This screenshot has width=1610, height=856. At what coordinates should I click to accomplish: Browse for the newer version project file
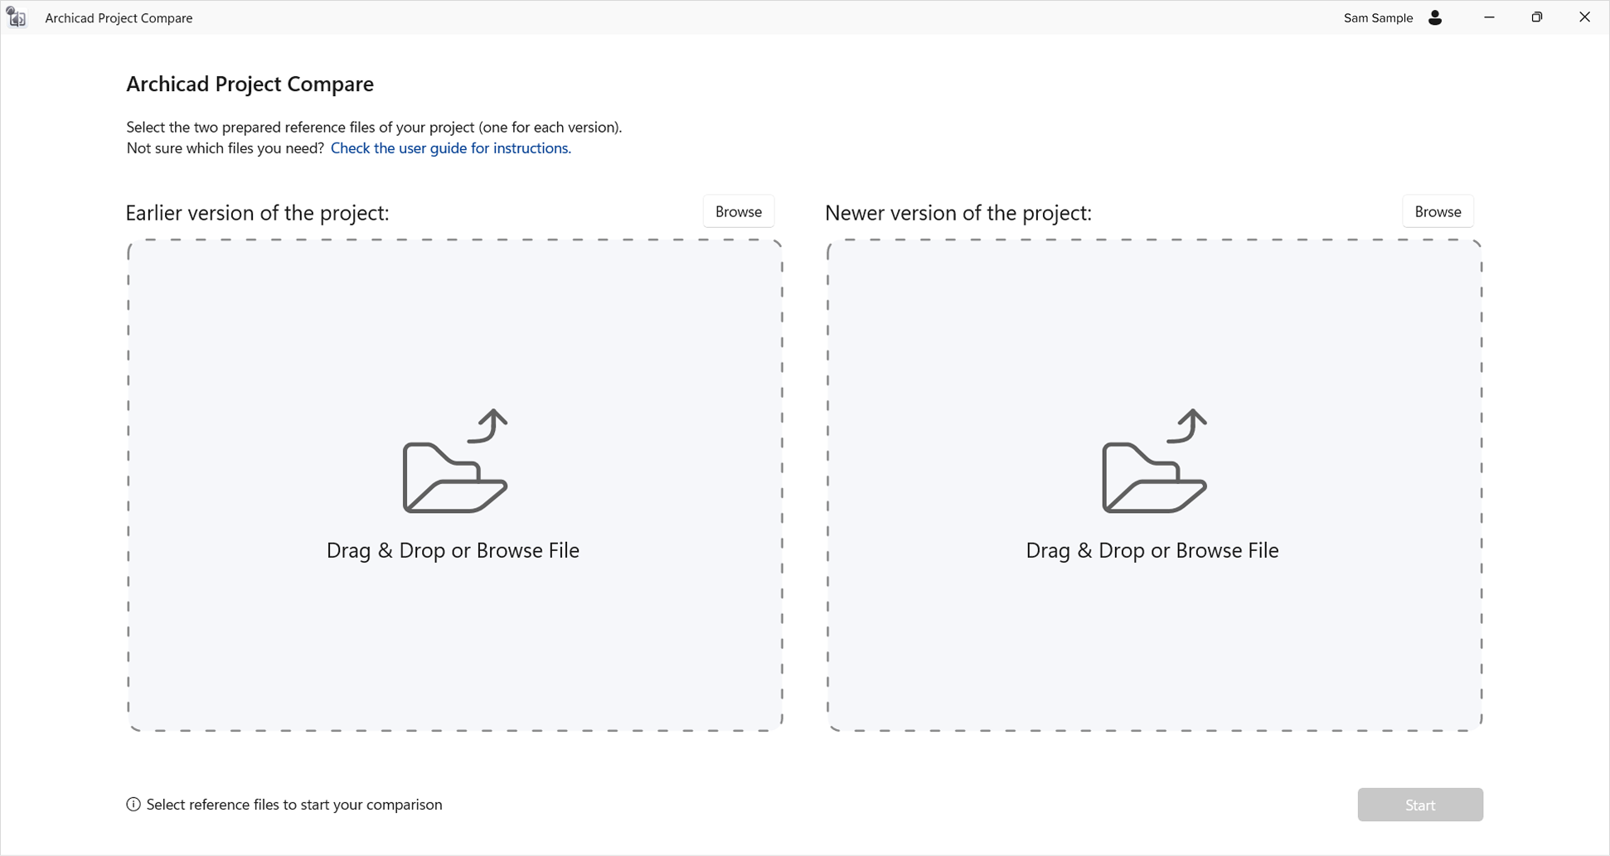[1438, 212]
